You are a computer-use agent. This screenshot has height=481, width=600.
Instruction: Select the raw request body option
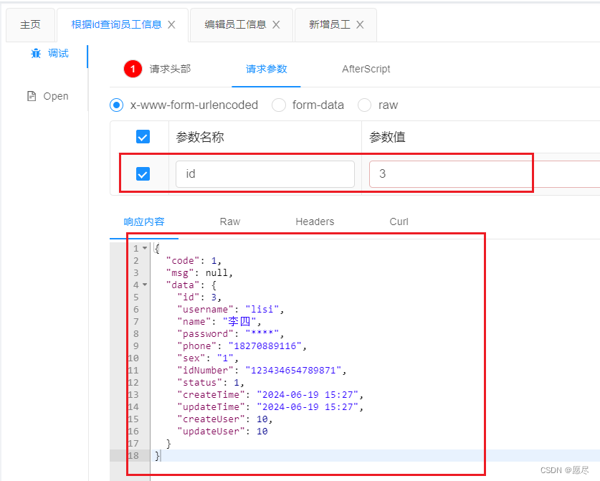point(363,105)
